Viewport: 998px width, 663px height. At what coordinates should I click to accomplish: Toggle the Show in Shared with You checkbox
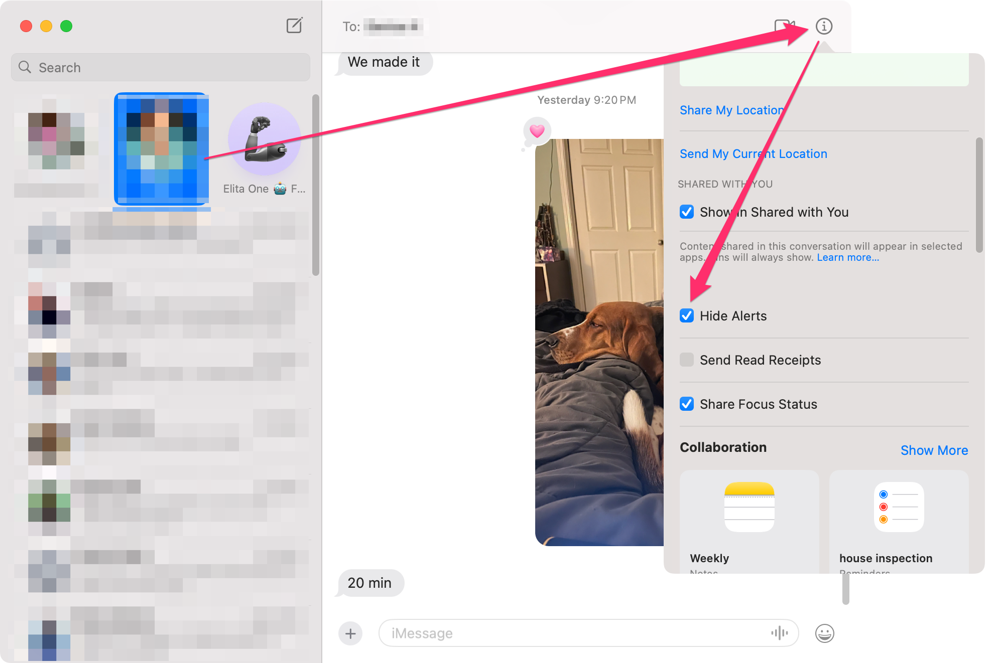point(687,212)
